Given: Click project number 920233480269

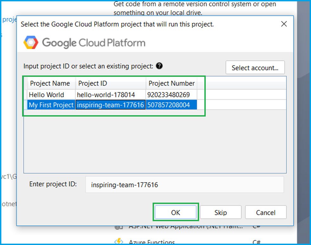Looking at the screenshot, I should (x=168, y=95).
